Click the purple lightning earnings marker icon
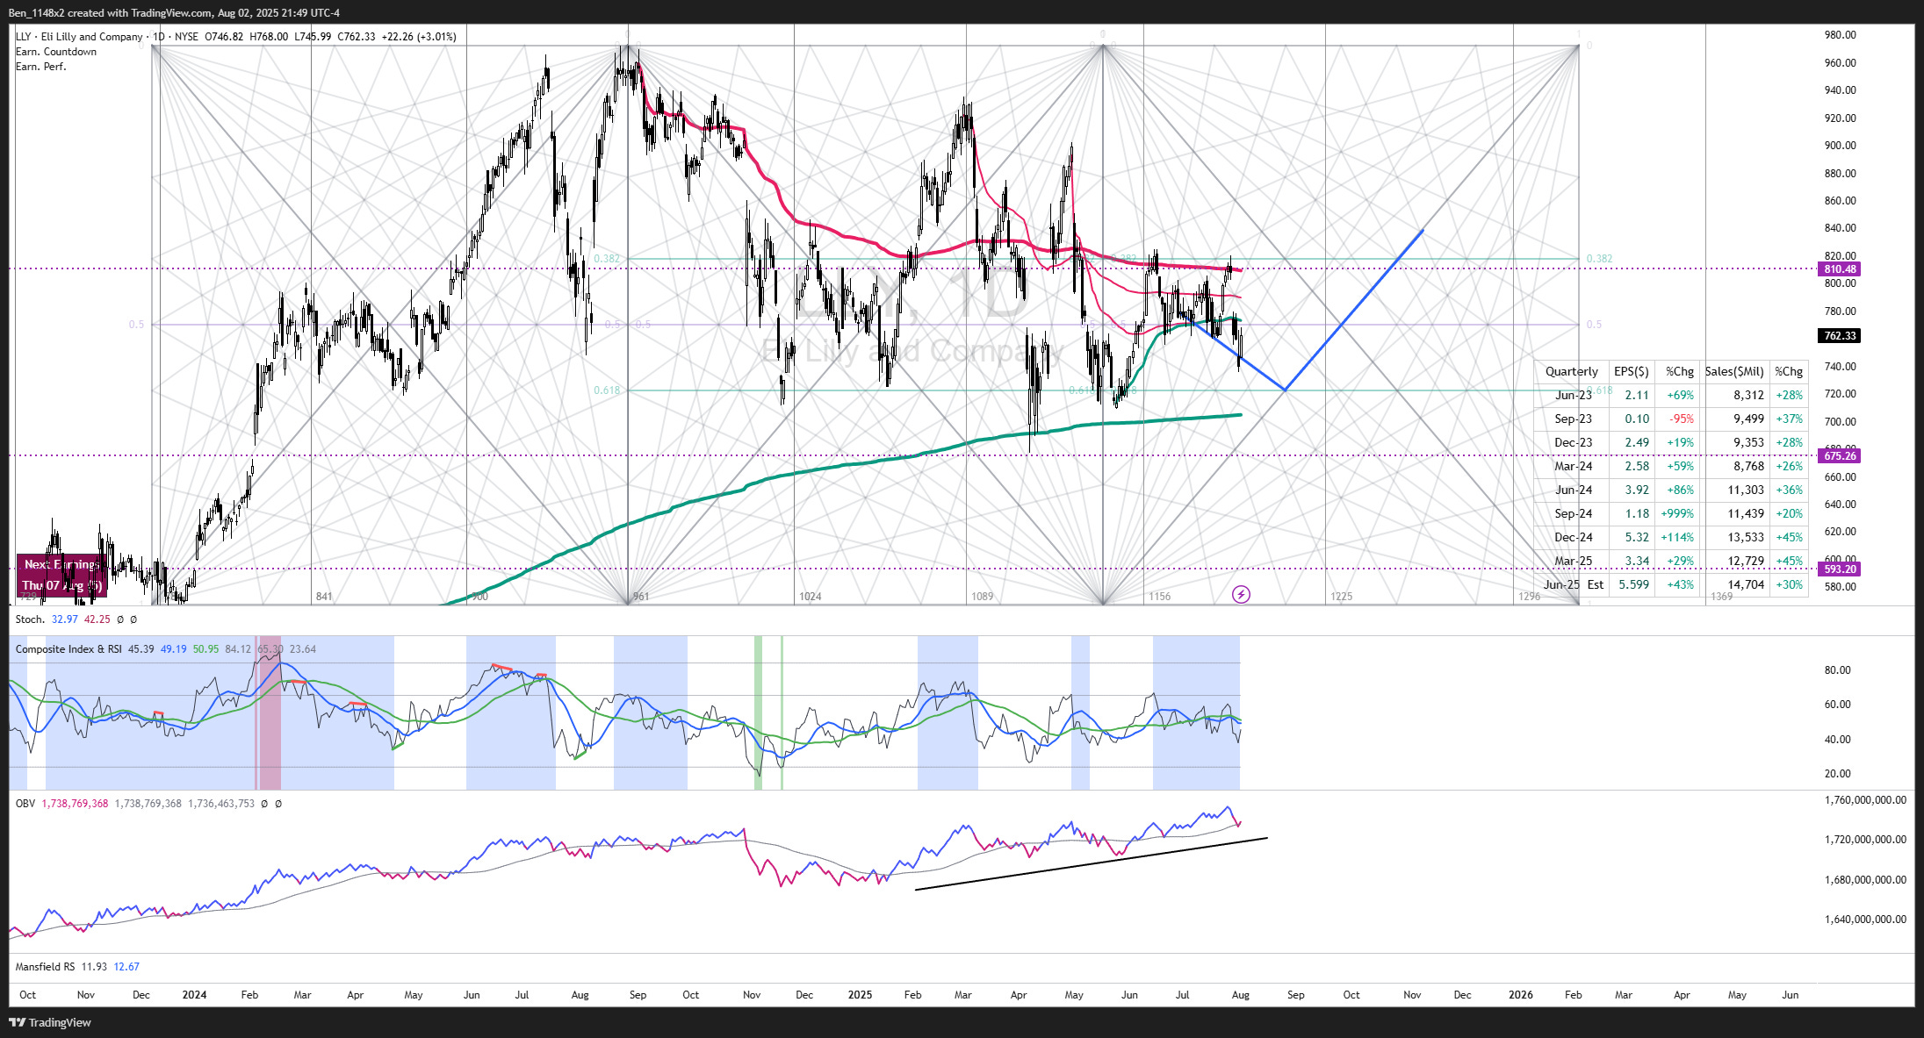 click(1241, 595)
